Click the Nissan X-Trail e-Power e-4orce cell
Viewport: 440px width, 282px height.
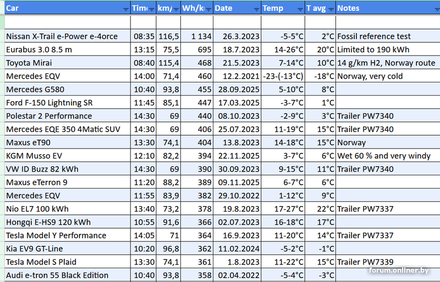point(68,36)
